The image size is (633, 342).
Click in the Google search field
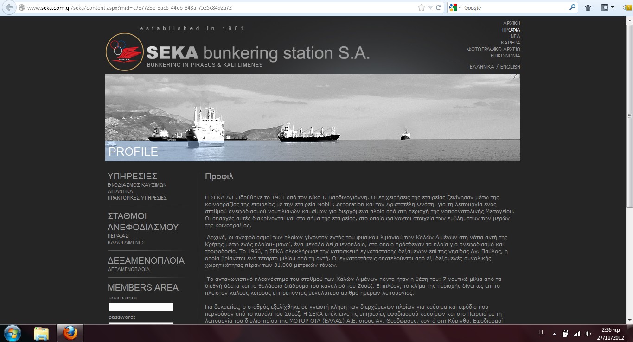pos(515,7)
